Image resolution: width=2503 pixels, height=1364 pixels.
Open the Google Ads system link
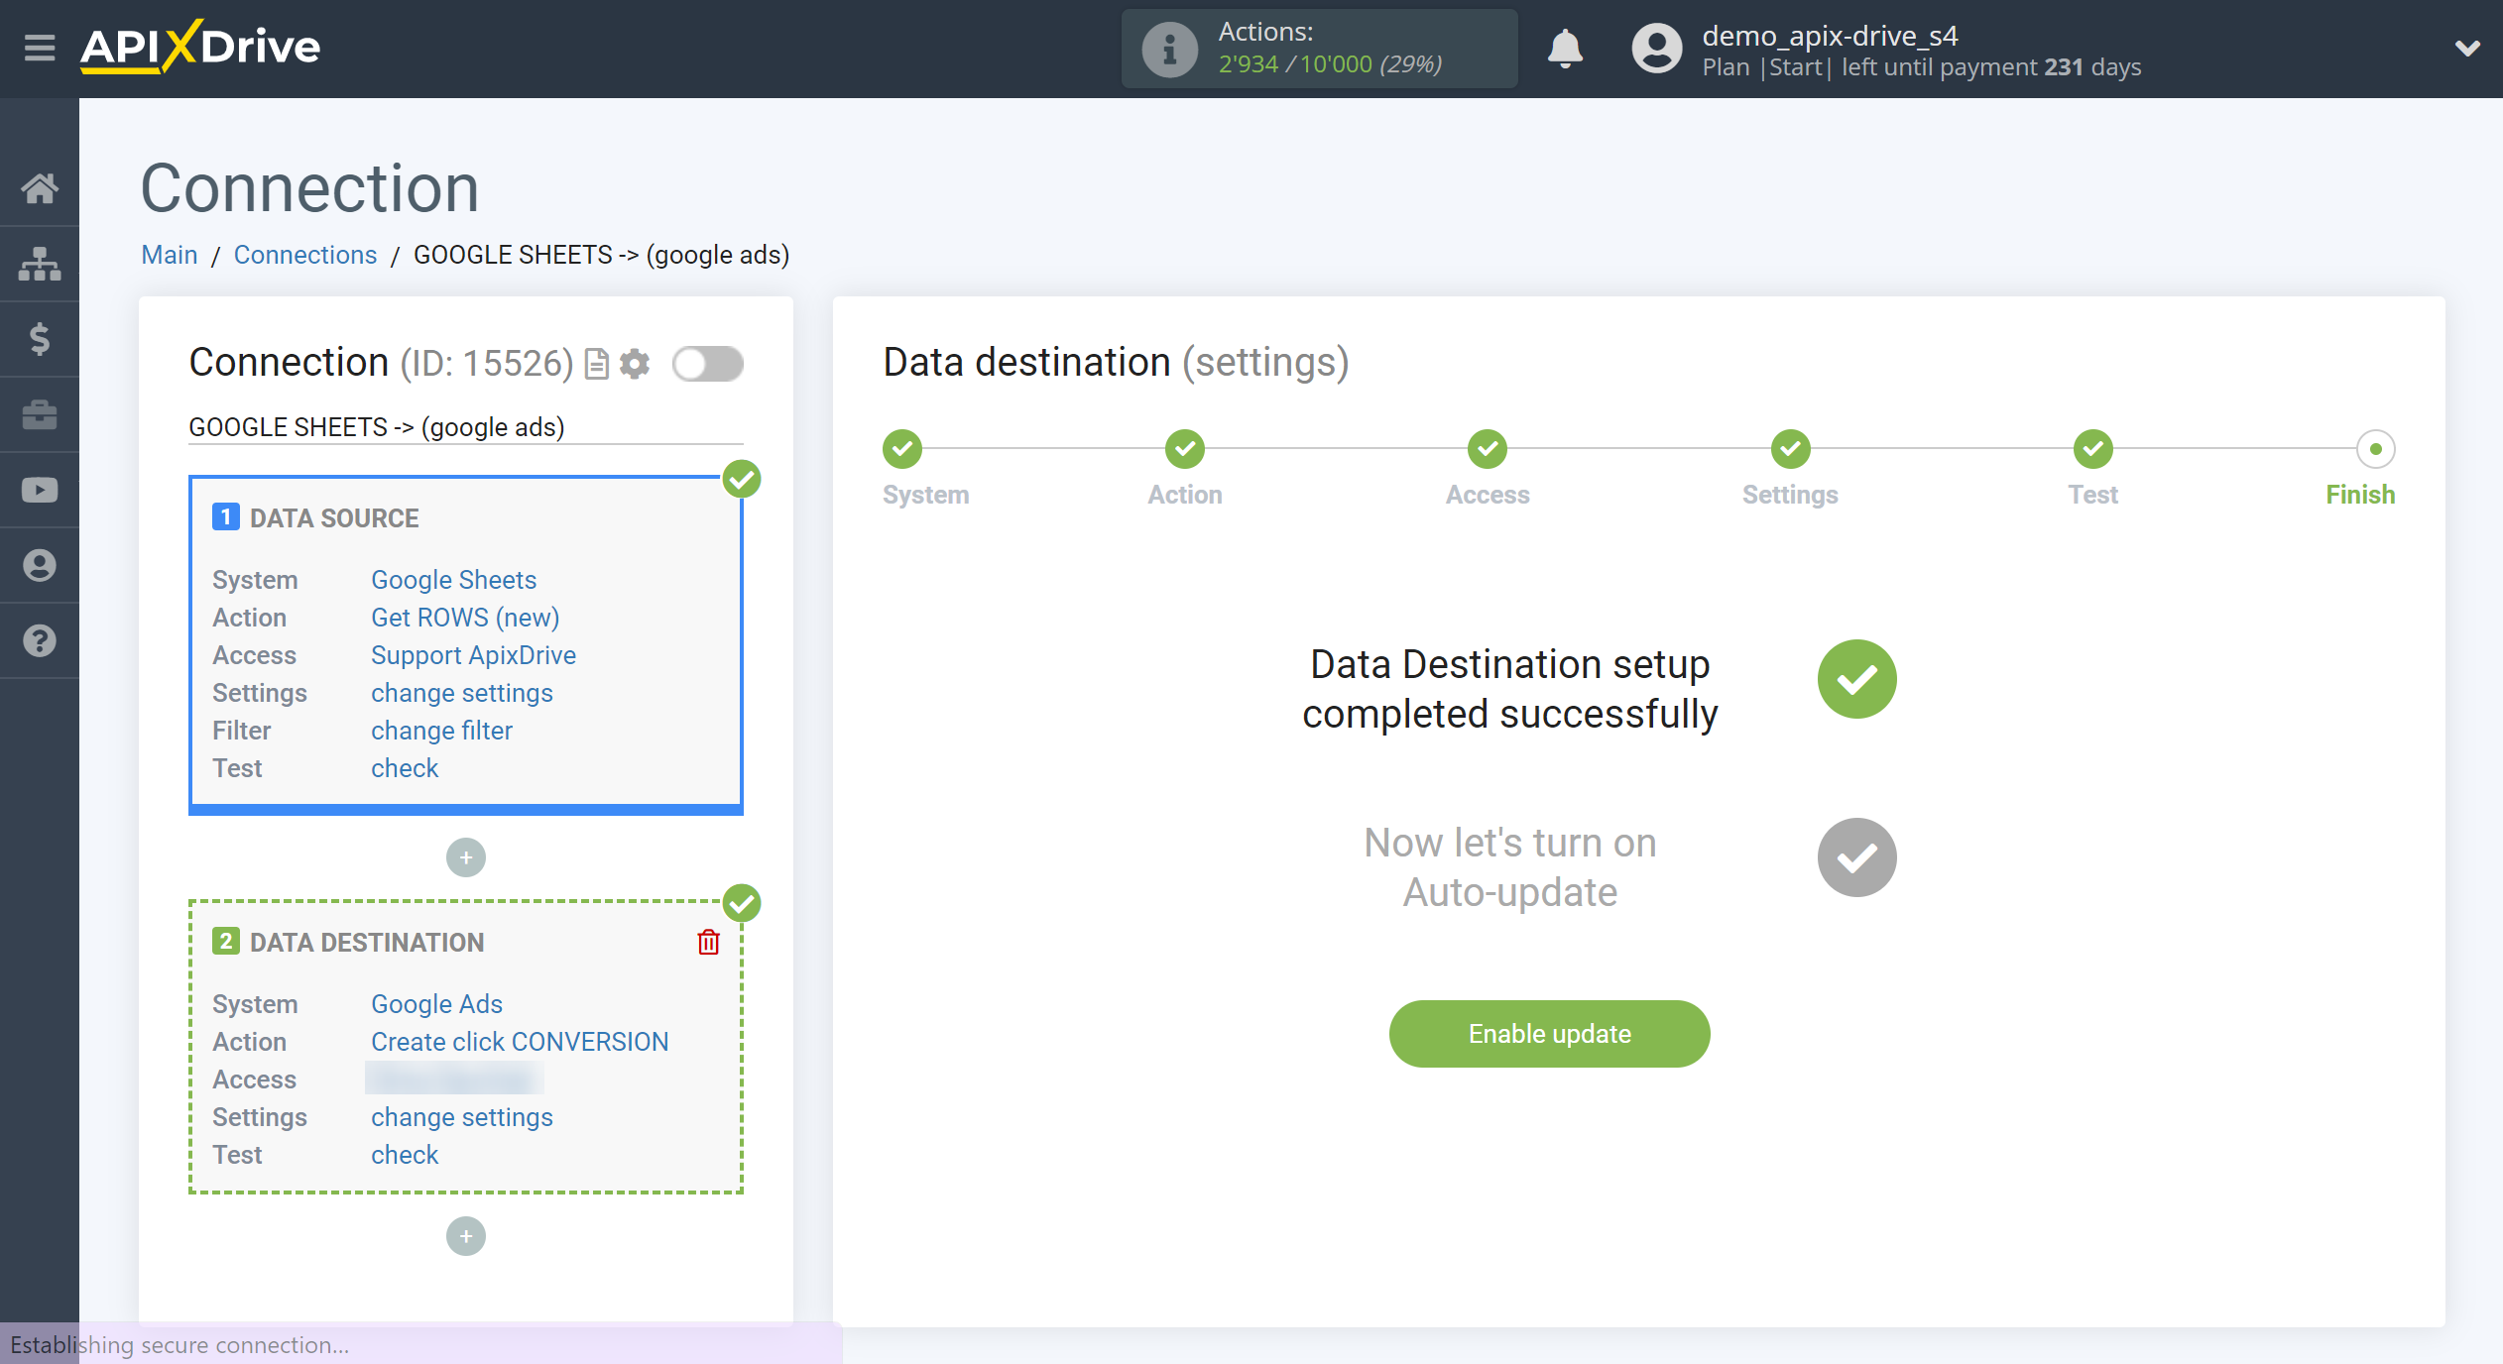pyautogui.click(x=436, y=1004)
